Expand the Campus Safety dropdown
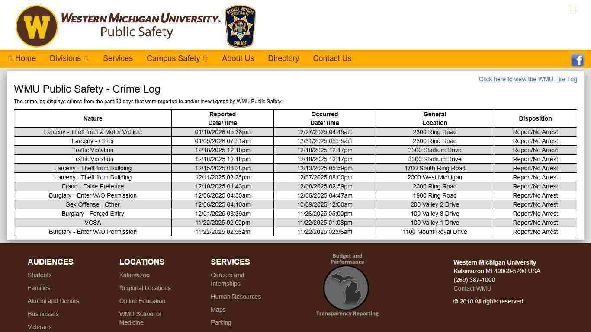Screen dimensions: 591x332 (177, 58)
